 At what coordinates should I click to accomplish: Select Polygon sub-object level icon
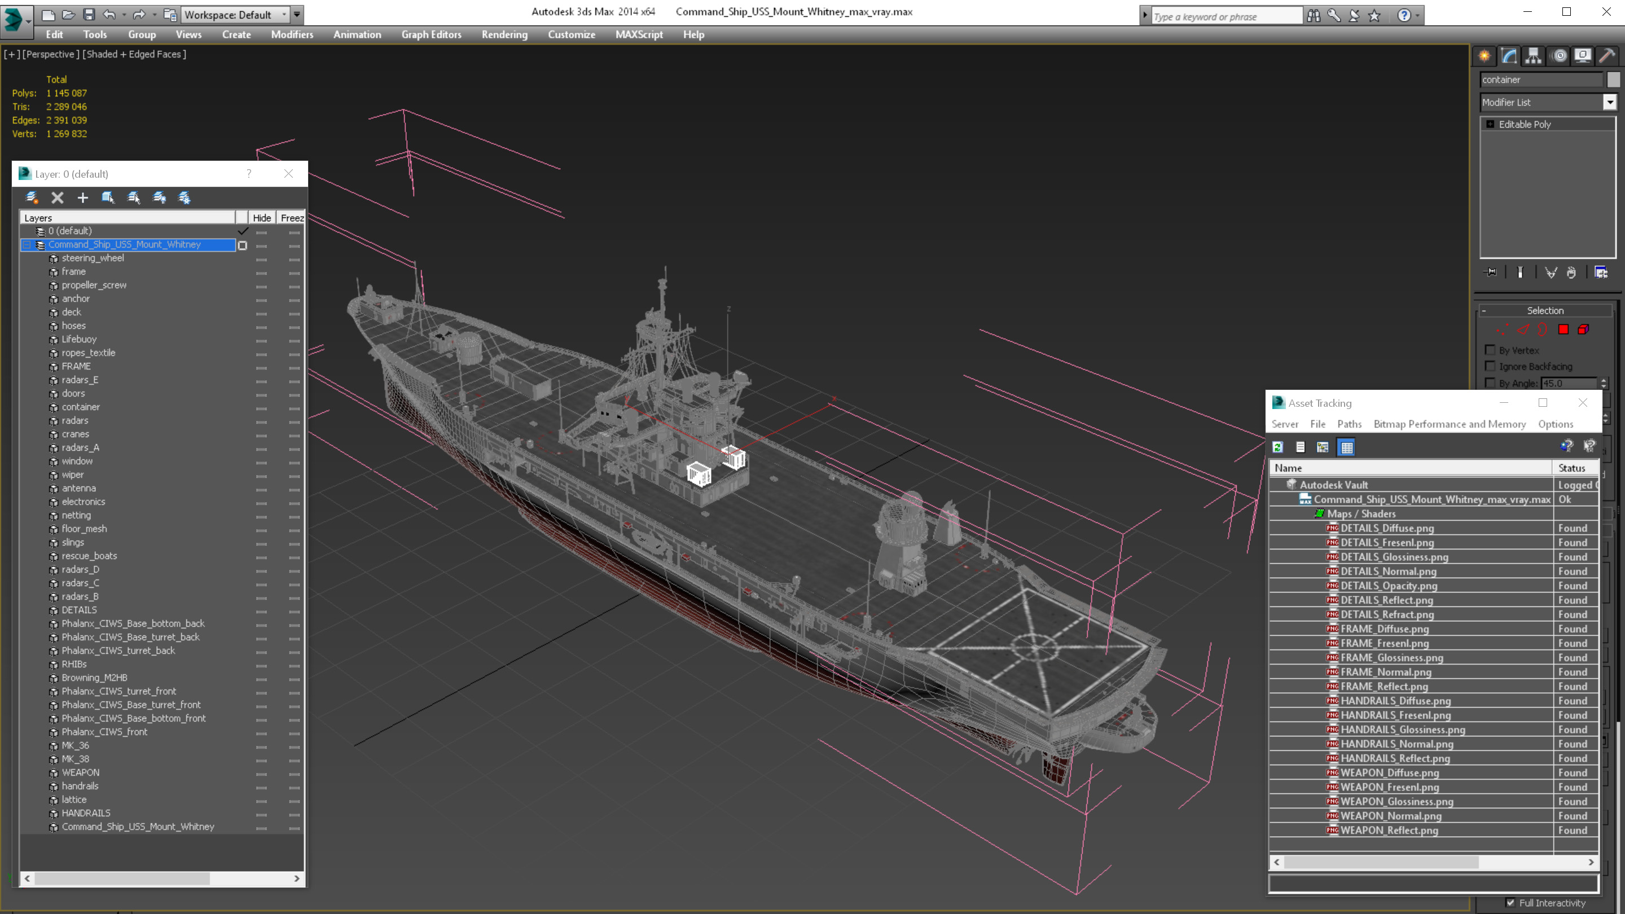click(x=1563, y=330)
